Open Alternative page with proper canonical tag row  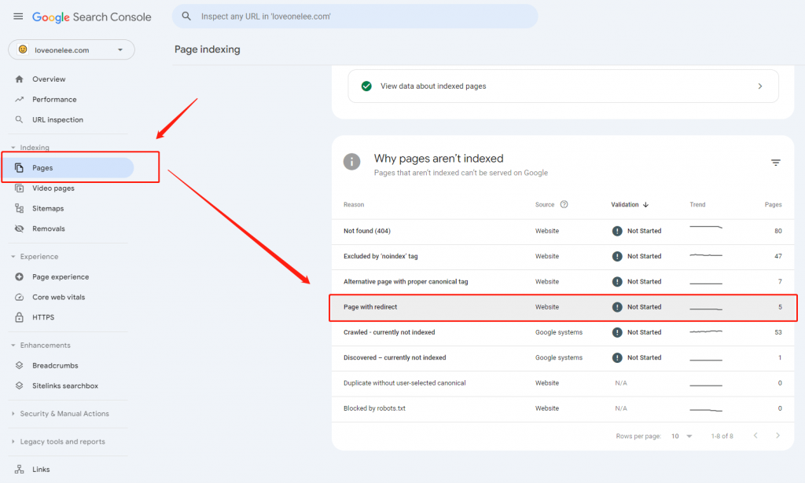pyautogui.click(x=563, y=281)
